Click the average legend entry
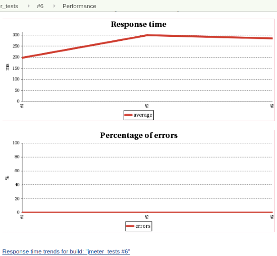The image size is (277, 256). click(139, 115)
